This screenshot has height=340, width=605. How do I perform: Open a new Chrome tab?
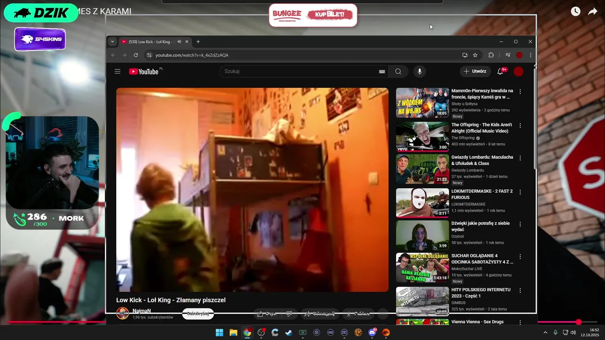tap(198, 42)
